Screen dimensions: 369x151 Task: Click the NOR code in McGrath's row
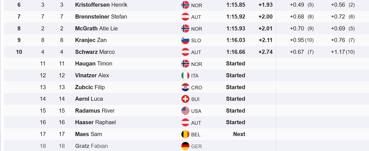click(x=197, y=29)
